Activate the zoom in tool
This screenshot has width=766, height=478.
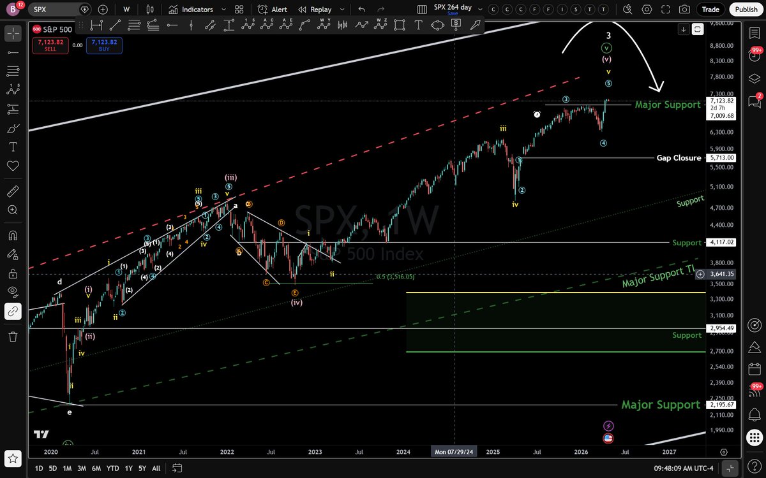[14, 210]
